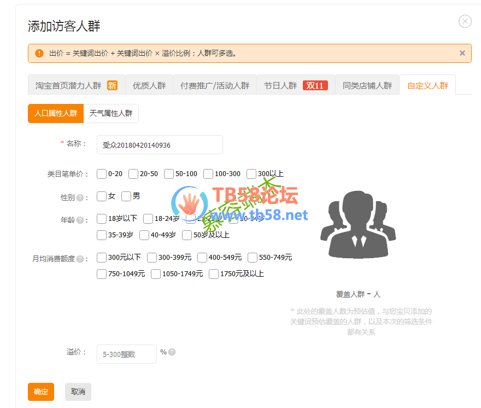This screenshot has height=408, width=481.
Task: Check 300以上 price checkbox
Action: (x=251, y=174)
